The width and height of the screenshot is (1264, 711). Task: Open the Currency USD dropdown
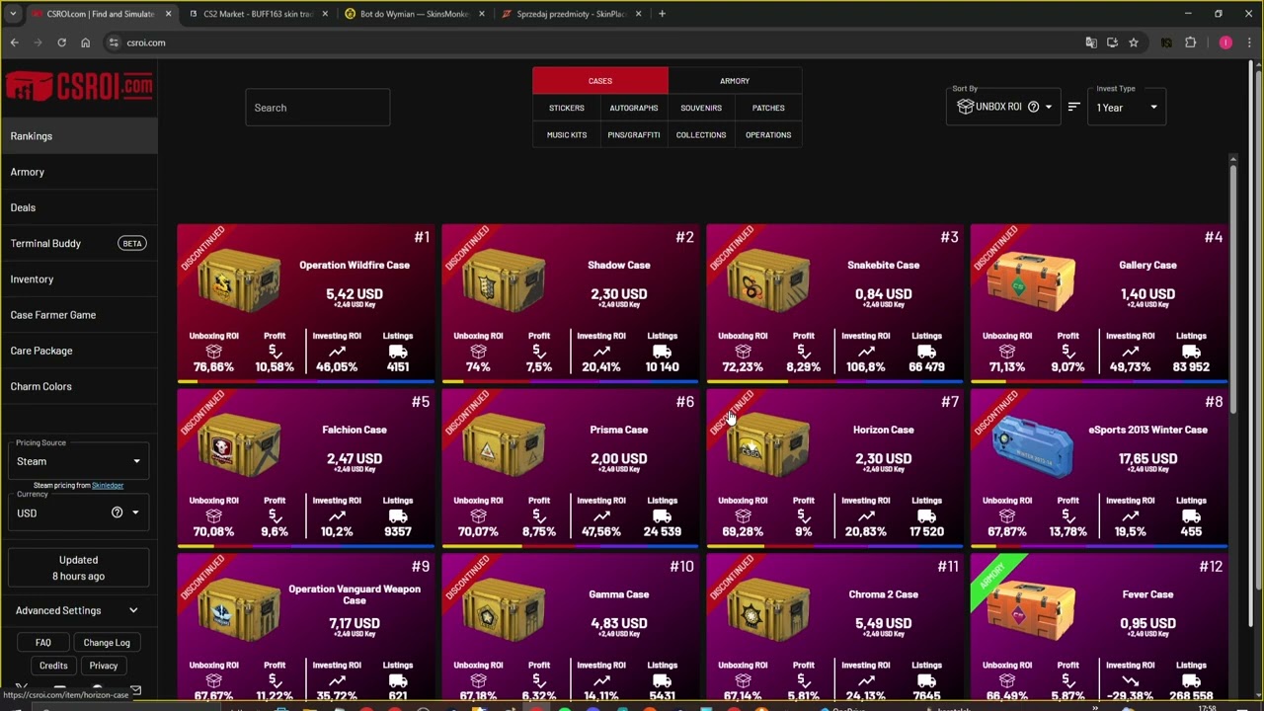[78, 513]
